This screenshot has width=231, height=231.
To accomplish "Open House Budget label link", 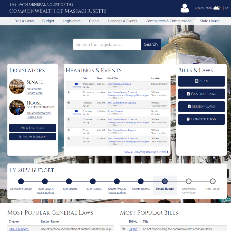I will click(x=93, y=189).
